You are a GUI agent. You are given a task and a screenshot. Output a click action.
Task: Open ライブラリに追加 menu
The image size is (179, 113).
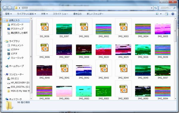point(26,14)
